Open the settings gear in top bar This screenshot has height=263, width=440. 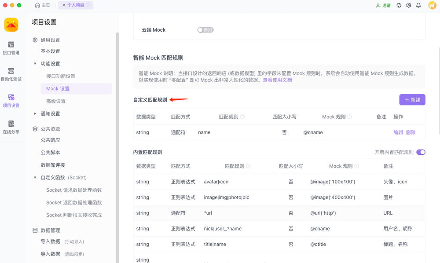click(x=409, y=5)
